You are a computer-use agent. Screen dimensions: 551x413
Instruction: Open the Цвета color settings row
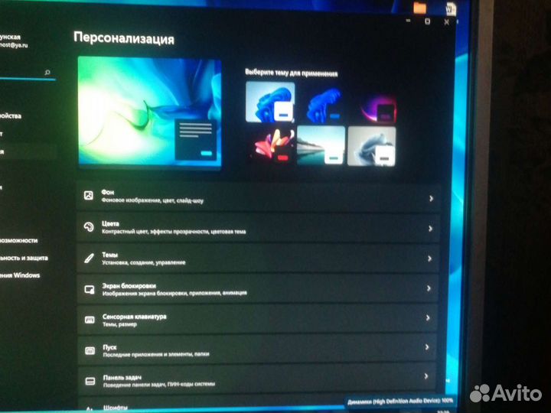(259, 227)
